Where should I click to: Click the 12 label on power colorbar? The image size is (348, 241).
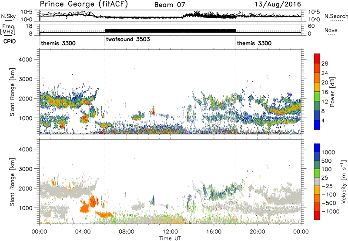click(x=325, y=102)
